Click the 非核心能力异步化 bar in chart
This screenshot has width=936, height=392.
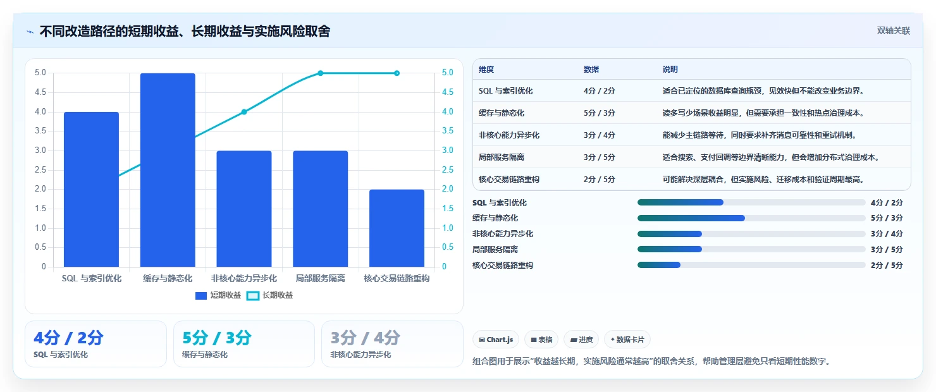244,209
